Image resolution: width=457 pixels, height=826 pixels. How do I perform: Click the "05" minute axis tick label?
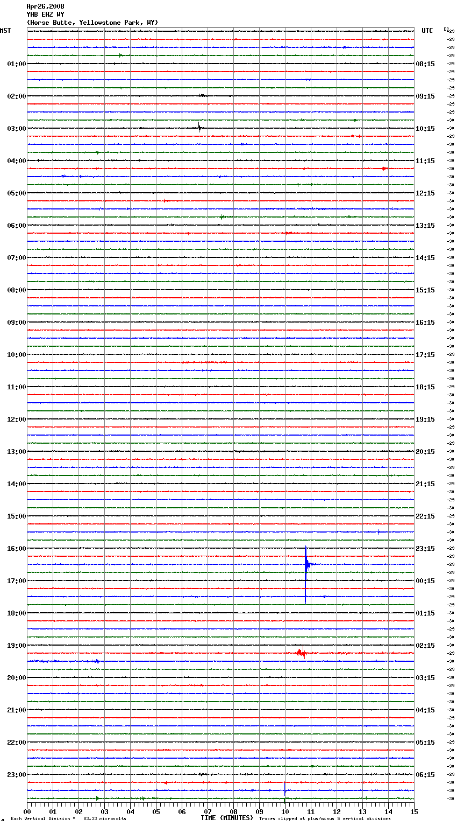tap(156, 811)
